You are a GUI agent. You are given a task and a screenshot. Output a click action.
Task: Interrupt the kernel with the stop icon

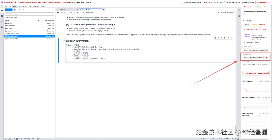point(77,13)
